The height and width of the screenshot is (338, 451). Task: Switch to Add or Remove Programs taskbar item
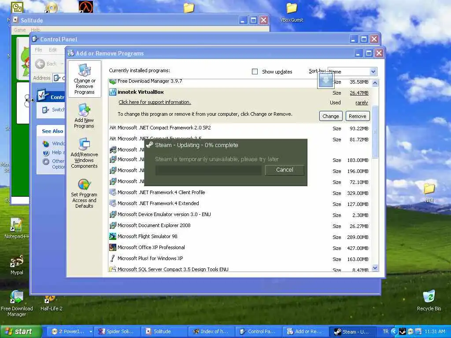pyautogui.click(x=306, y=331)
